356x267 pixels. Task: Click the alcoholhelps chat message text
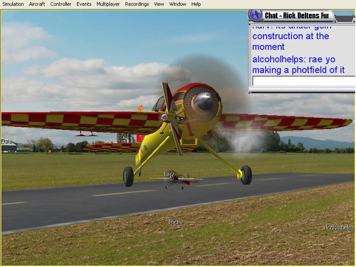(x=298, y=65)
